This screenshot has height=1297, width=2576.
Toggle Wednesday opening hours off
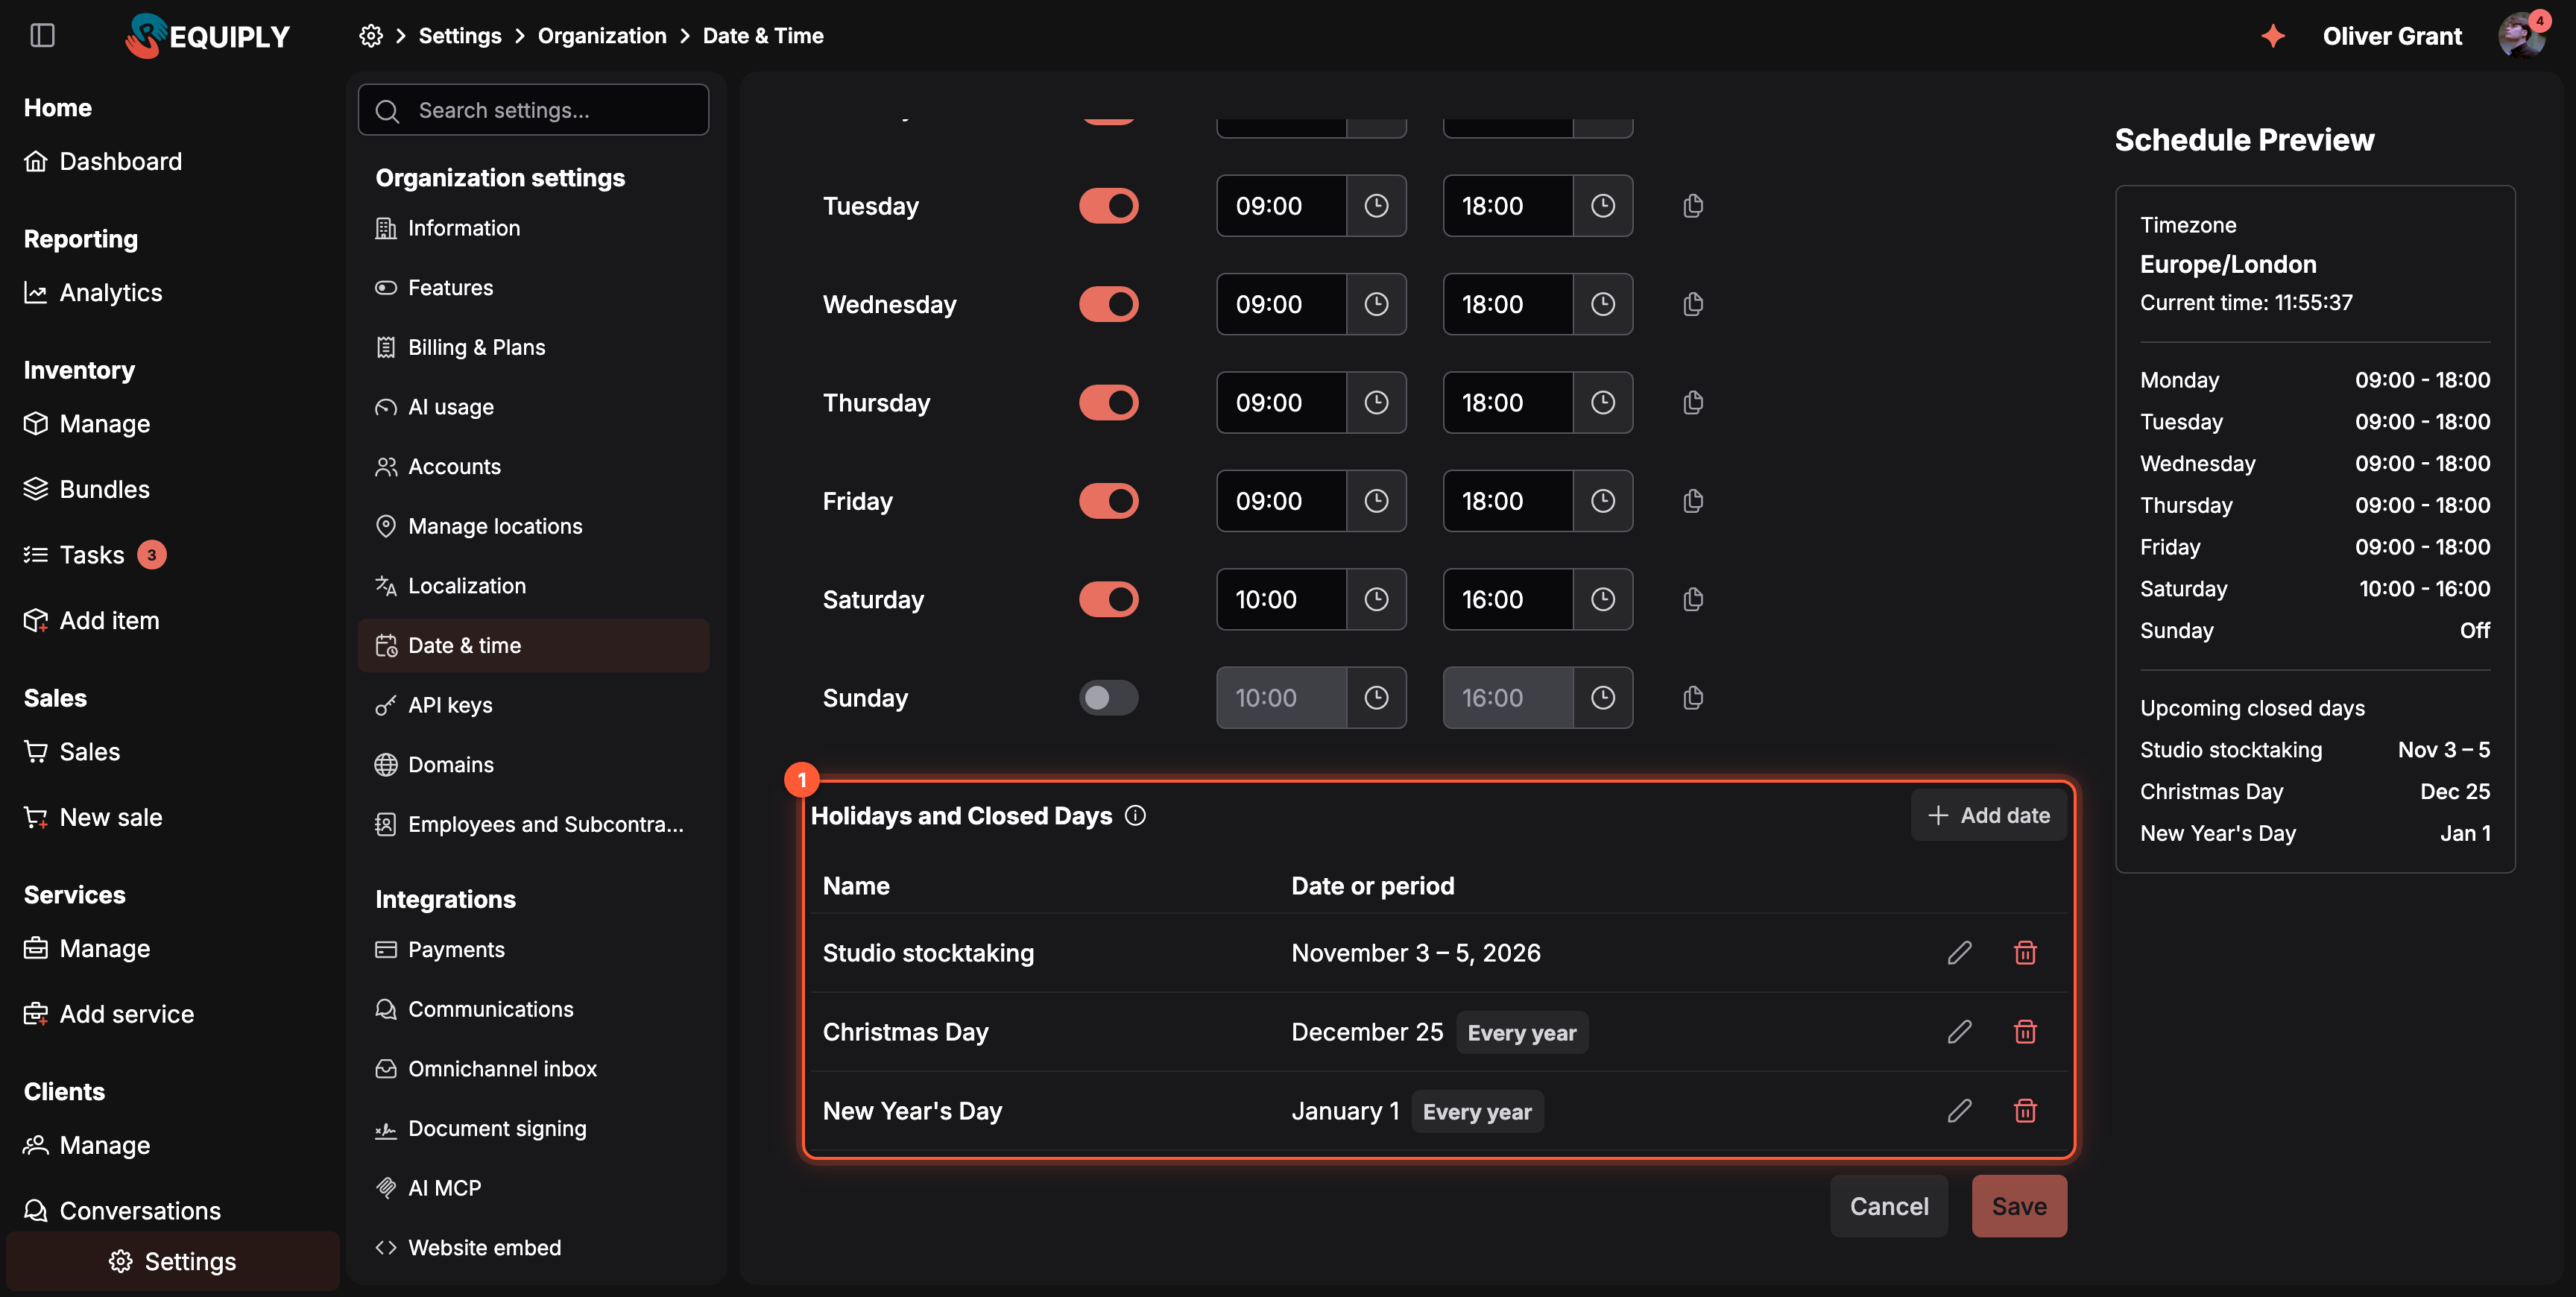1108,304
